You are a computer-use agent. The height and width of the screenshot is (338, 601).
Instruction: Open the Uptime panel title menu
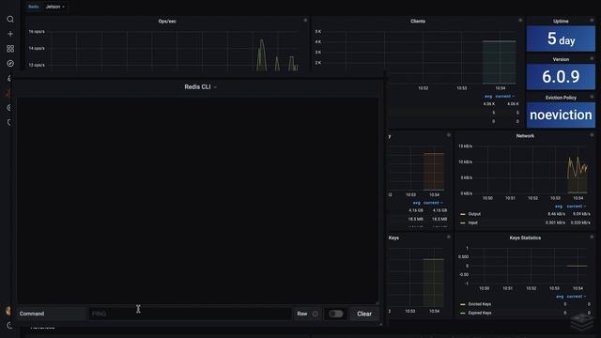[561, 21]
